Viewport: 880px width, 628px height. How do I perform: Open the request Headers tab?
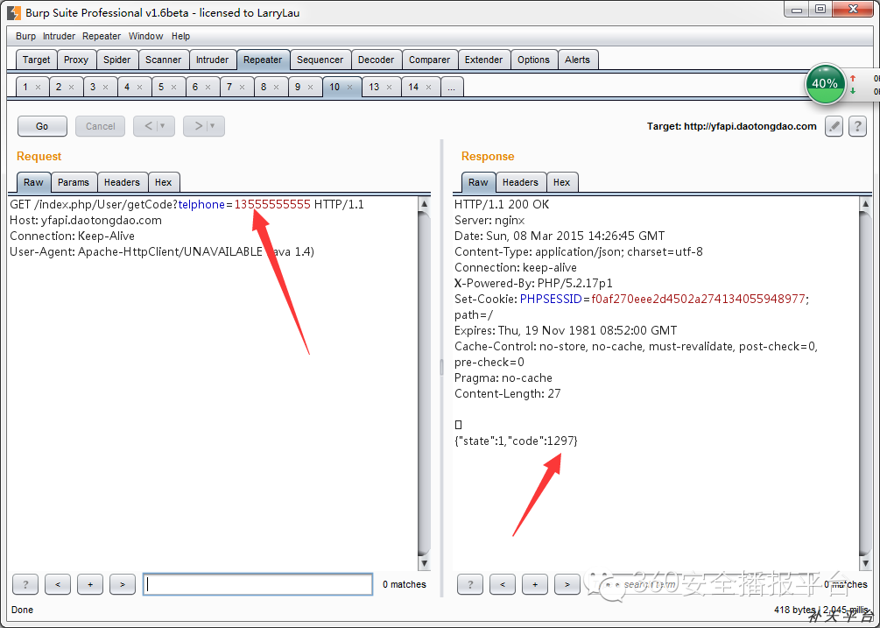pyautogui.click(x=122, y=182)
